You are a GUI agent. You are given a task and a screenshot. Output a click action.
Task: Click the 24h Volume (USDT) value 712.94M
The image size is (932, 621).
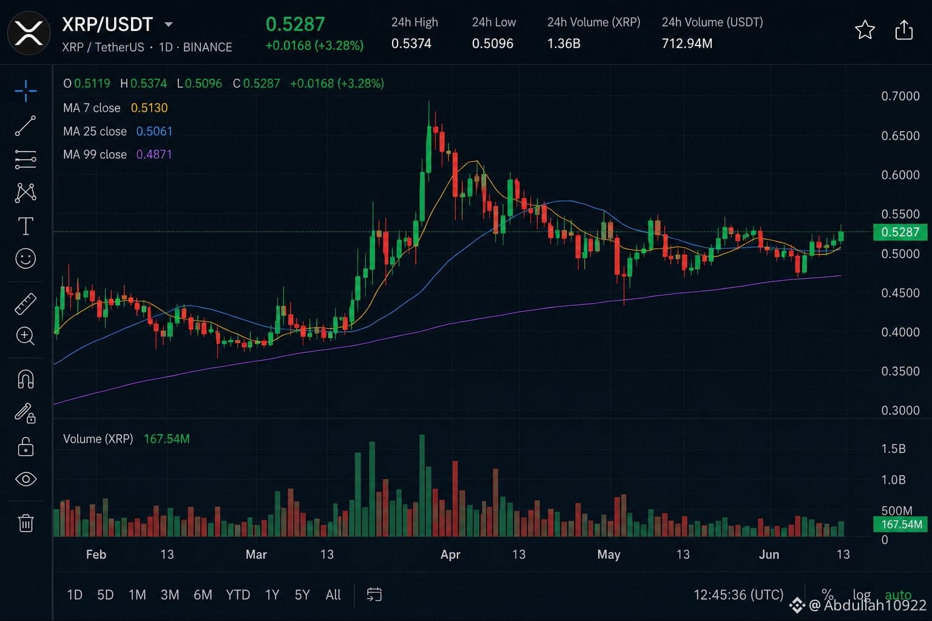click(x=687, y=44)
